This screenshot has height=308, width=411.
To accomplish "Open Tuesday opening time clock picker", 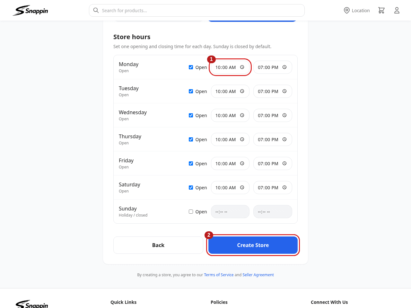I will pyautogui.click(x=242, y=91).
